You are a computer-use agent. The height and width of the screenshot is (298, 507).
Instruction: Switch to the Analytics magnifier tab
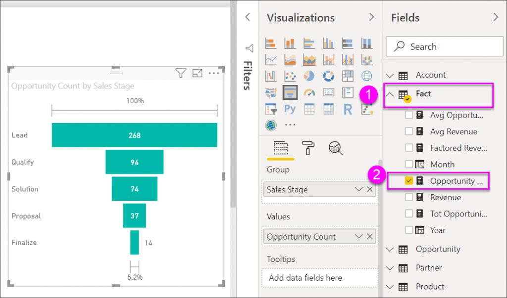pyautogui.click(x=336, y=149)
